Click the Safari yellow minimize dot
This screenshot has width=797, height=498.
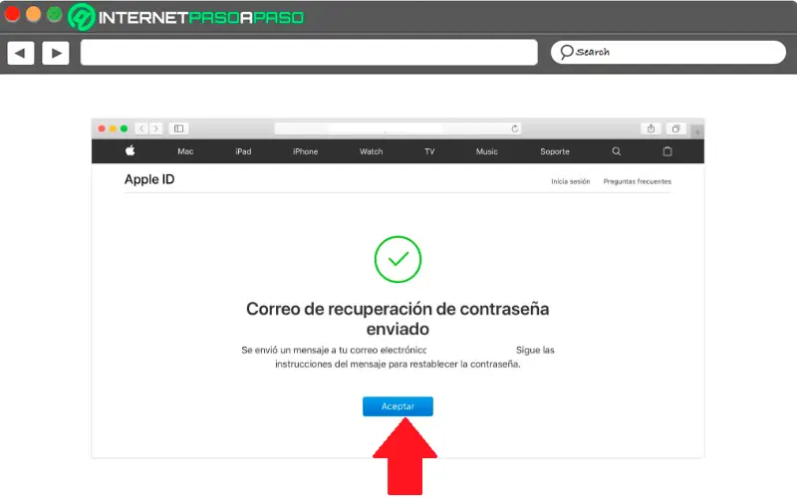[113, 128]
